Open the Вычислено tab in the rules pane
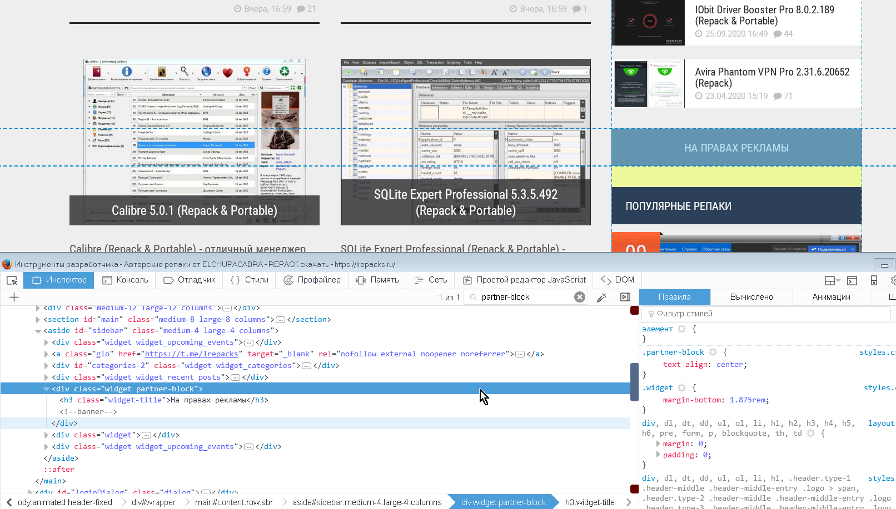The image size is (896, 509). (x=751, y=297)
